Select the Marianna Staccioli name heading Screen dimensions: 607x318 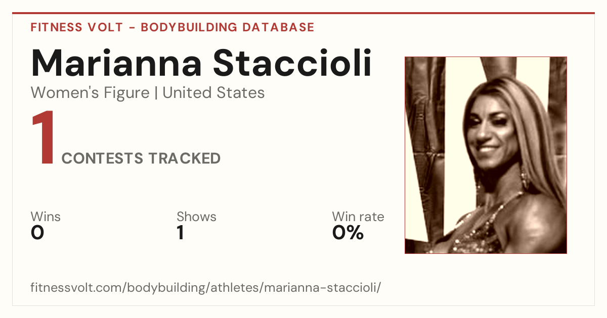point(201,64)
